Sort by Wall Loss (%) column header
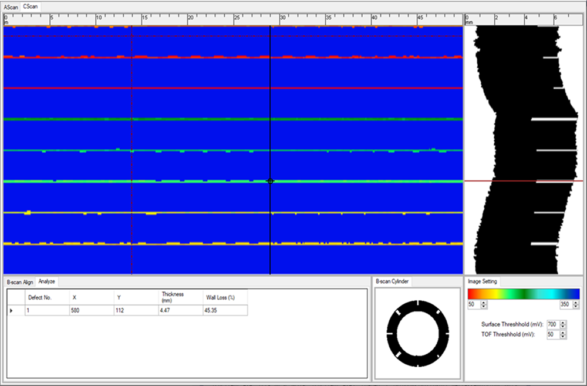 (224, 297)
